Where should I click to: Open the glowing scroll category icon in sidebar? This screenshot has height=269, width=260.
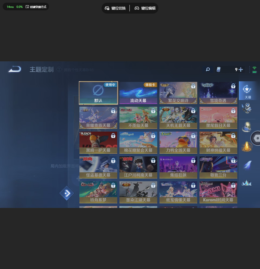247,127
